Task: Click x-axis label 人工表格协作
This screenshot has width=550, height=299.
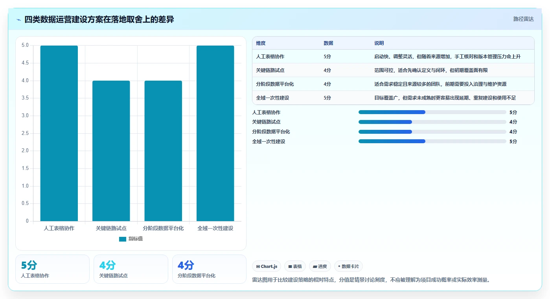Action: (x=59, y=229)
